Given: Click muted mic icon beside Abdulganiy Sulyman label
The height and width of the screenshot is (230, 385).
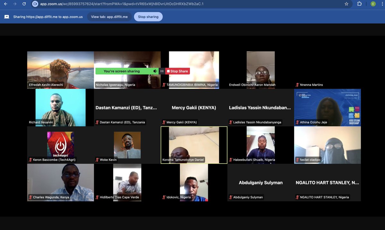Looking at the screenshot, I should pyautogui.click(x=231, y=197).
